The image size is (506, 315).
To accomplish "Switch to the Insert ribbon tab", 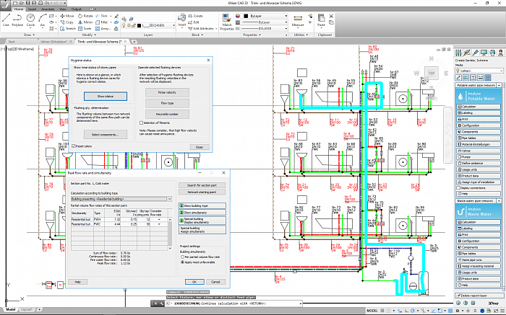I will pos(32,9).
